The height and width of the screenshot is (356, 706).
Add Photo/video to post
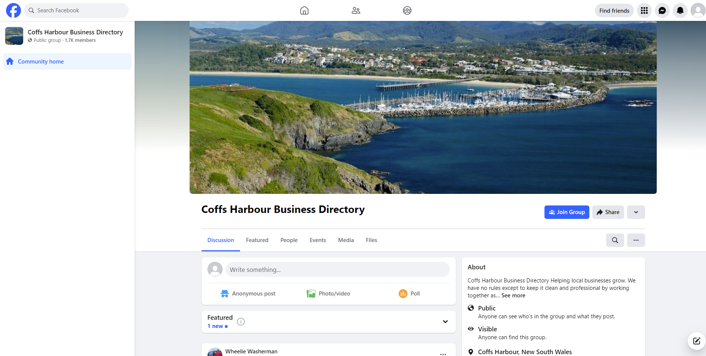tap(328, 294)
